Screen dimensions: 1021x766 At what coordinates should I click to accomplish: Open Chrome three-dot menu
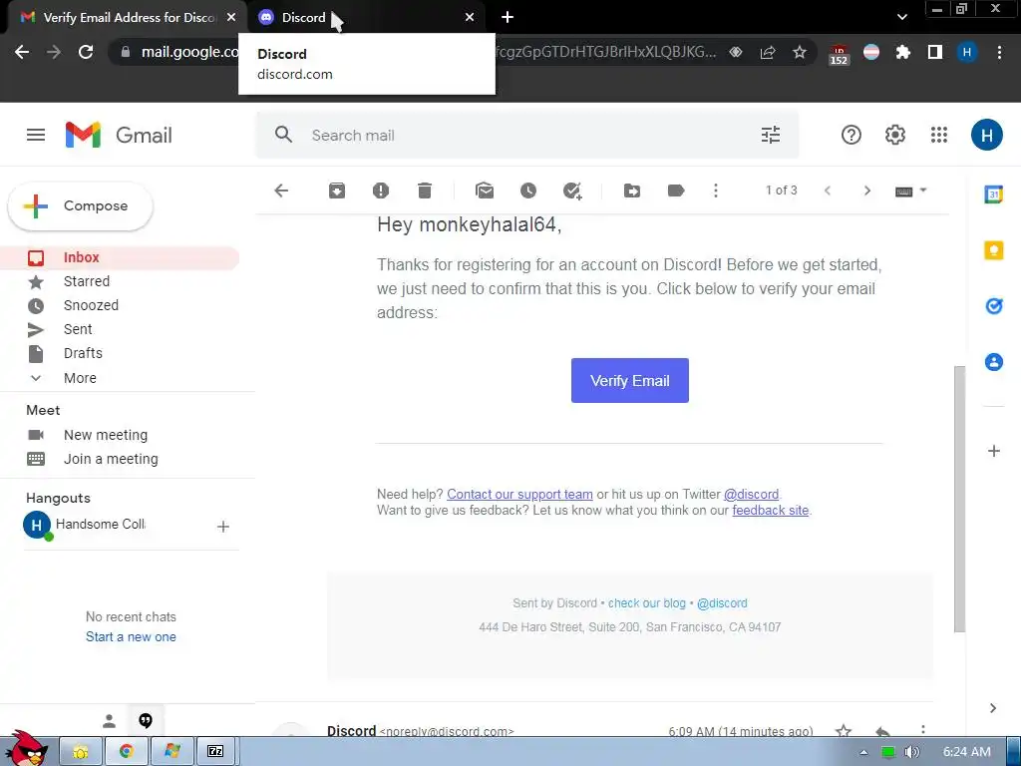[999, 52]
